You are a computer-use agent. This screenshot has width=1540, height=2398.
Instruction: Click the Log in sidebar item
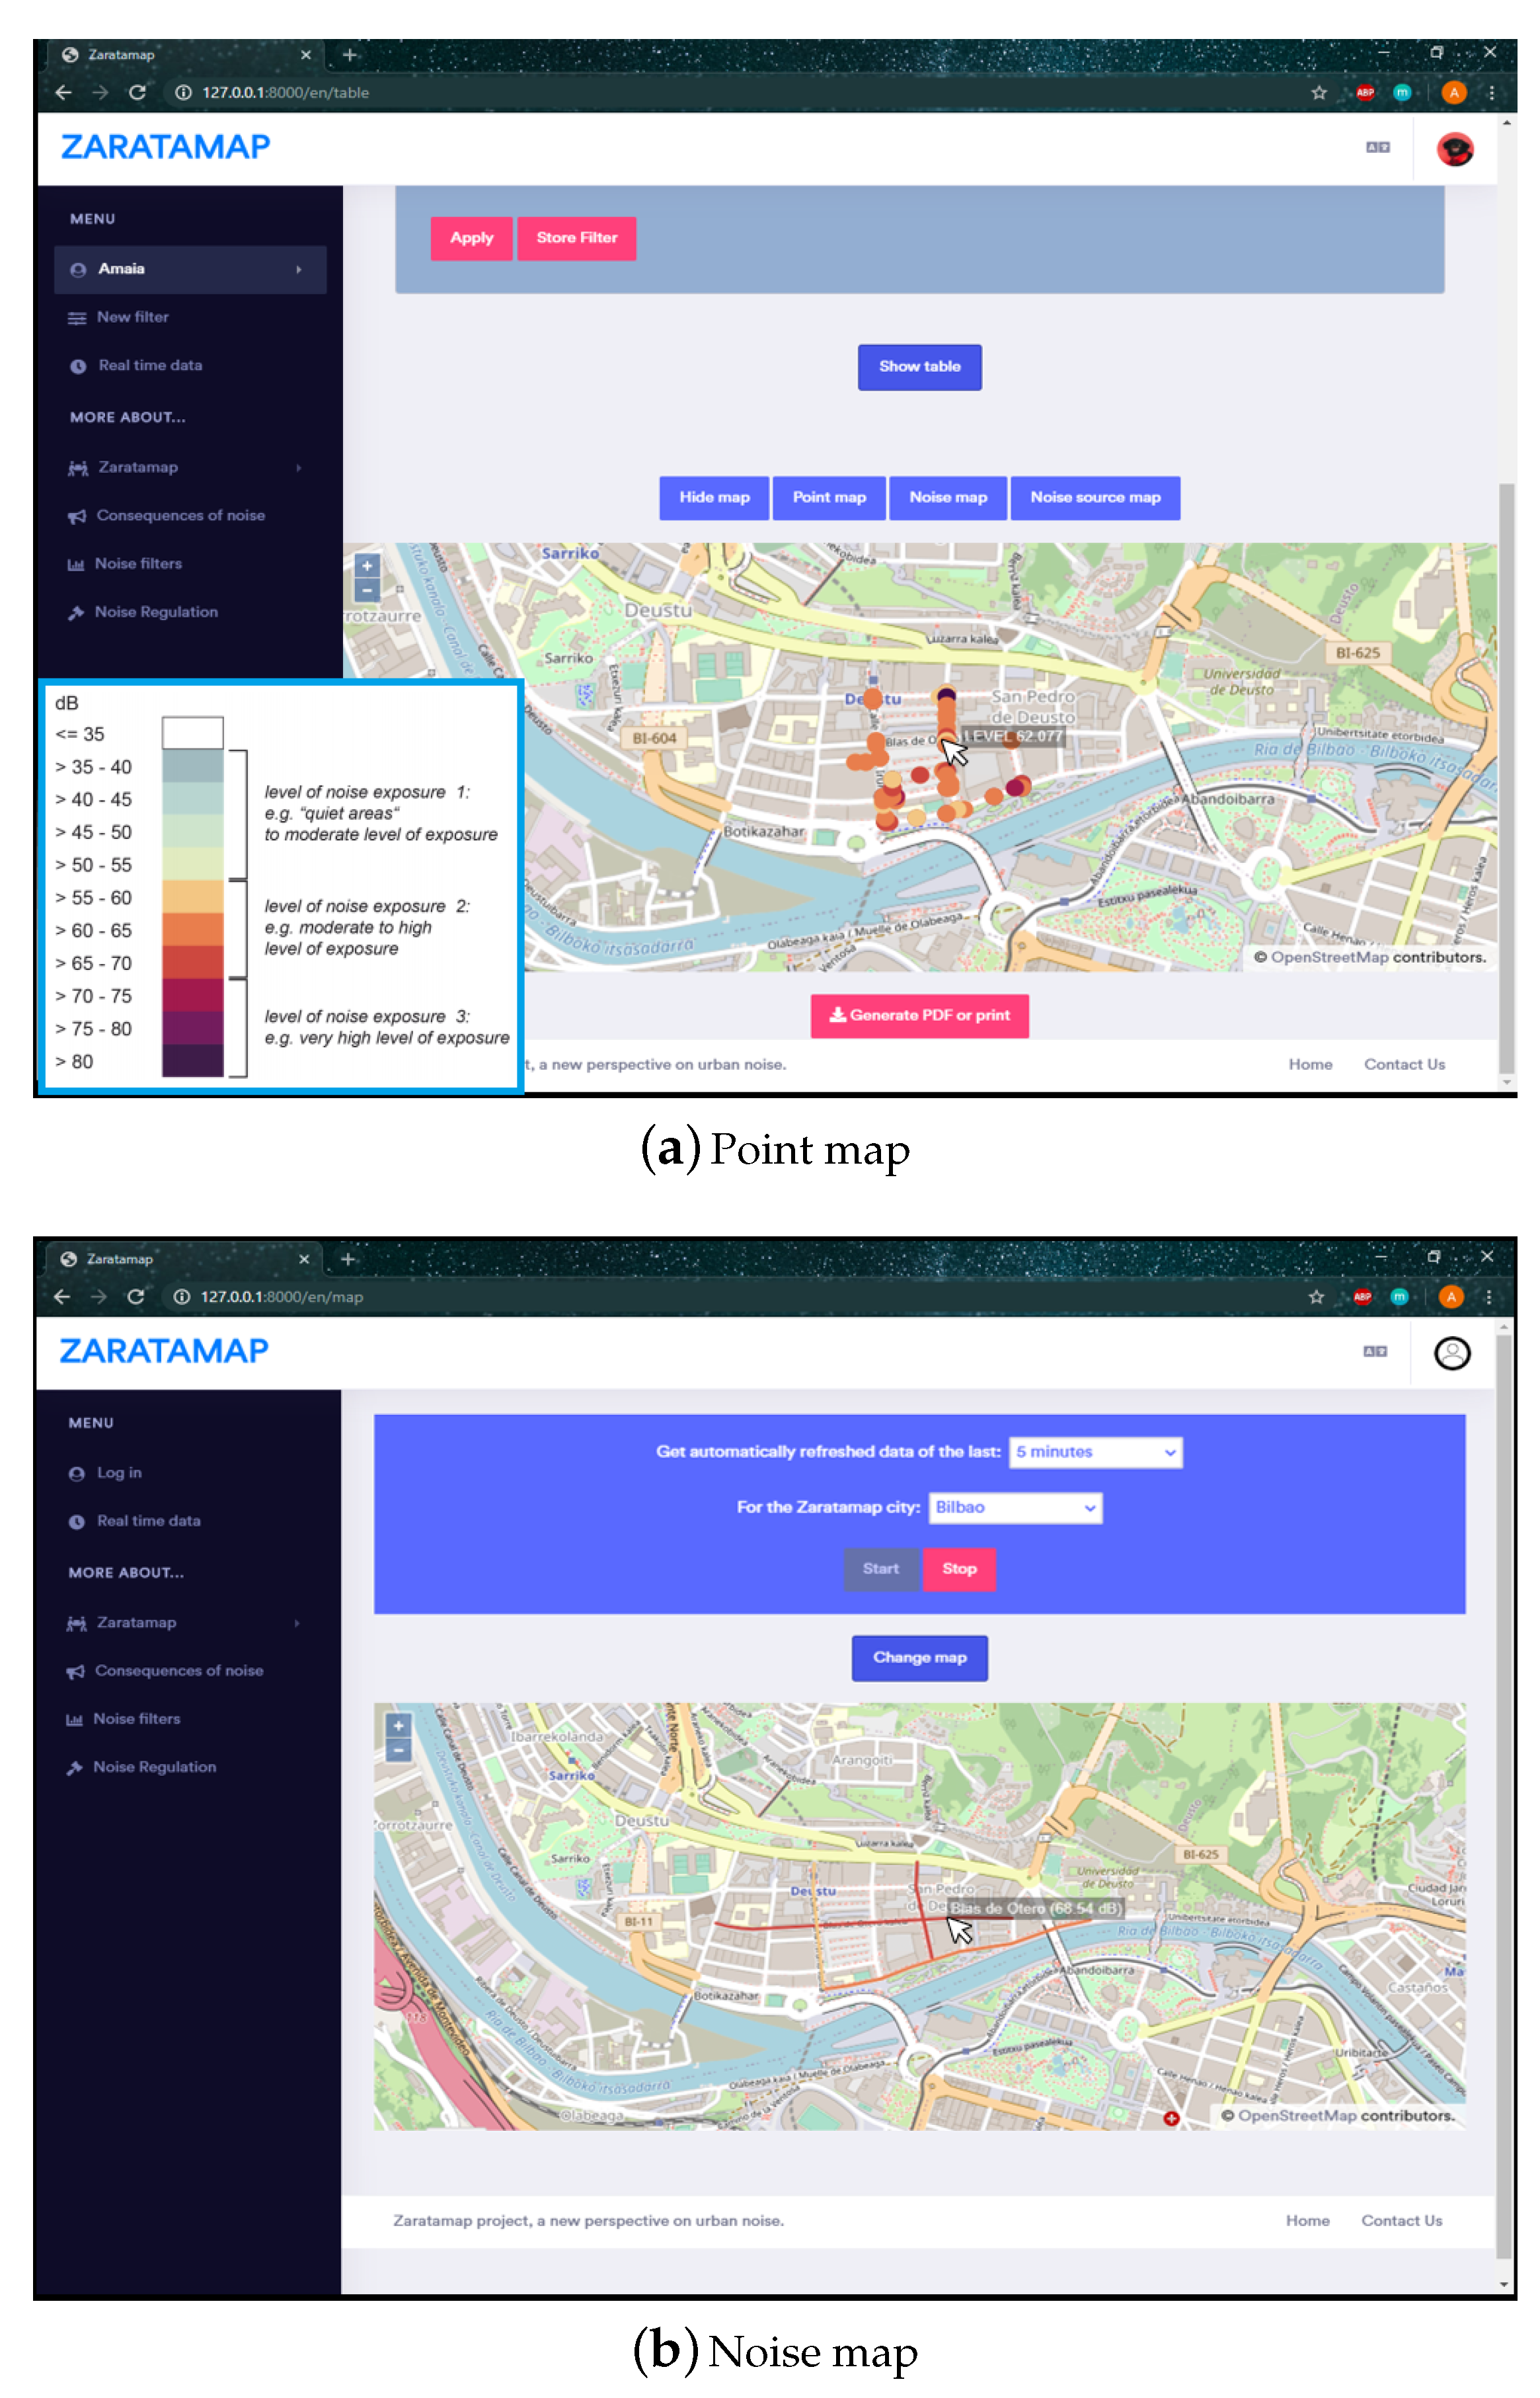tap(118, 1473)
